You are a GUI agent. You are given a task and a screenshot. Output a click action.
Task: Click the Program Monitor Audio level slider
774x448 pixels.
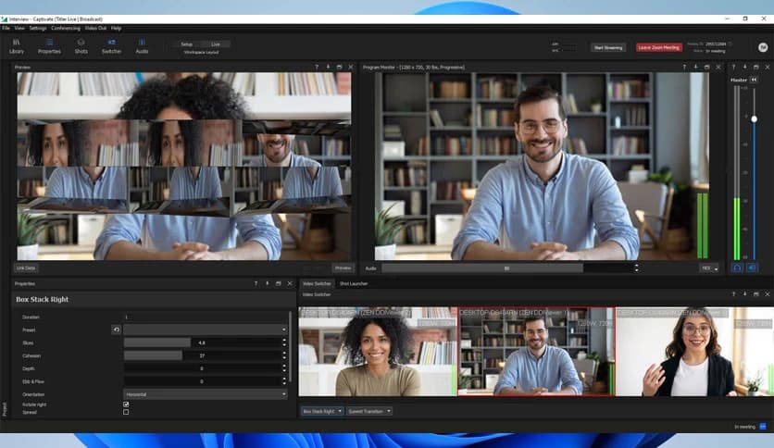pos(507,268)
